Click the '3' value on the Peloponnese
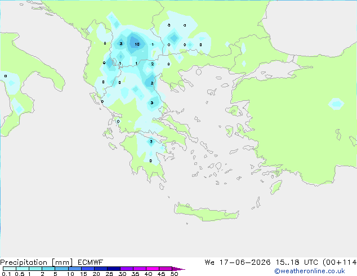This screenshot has height=276, width=357. [151, 141]
